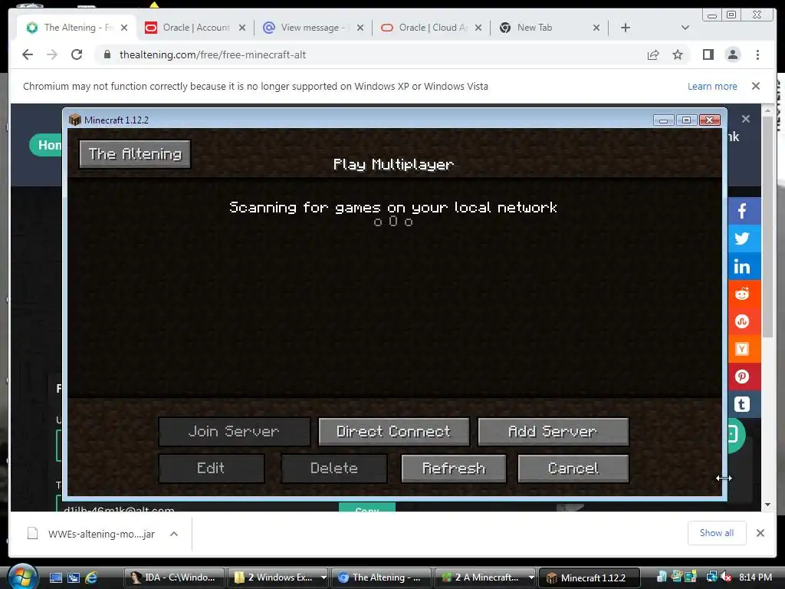Close the Oracle Account tab
Image resolution: width=785 pixels, height=589 pixels.
(x=242, y=28)
